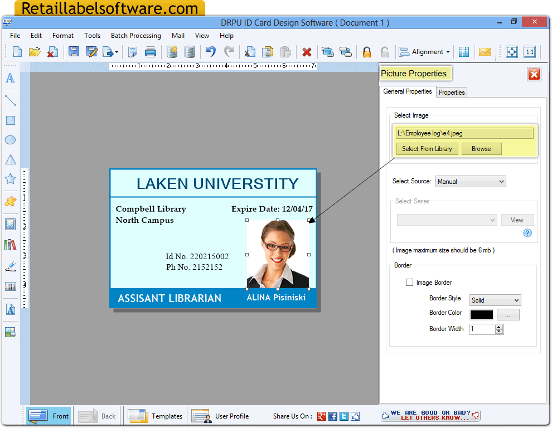Click the Facebook share icon
Screen dimensions: 552x428
(x=333, y=416)
